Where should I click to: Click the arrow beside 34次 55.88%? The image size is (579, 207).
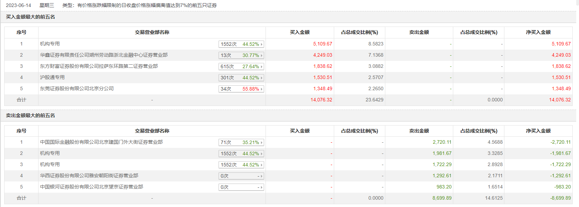(261, 89)
